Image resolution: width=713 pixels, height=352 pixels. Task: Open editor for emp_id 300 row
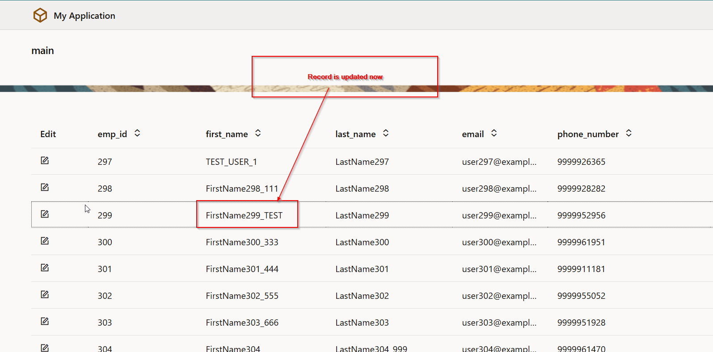(x=45, y=241)
